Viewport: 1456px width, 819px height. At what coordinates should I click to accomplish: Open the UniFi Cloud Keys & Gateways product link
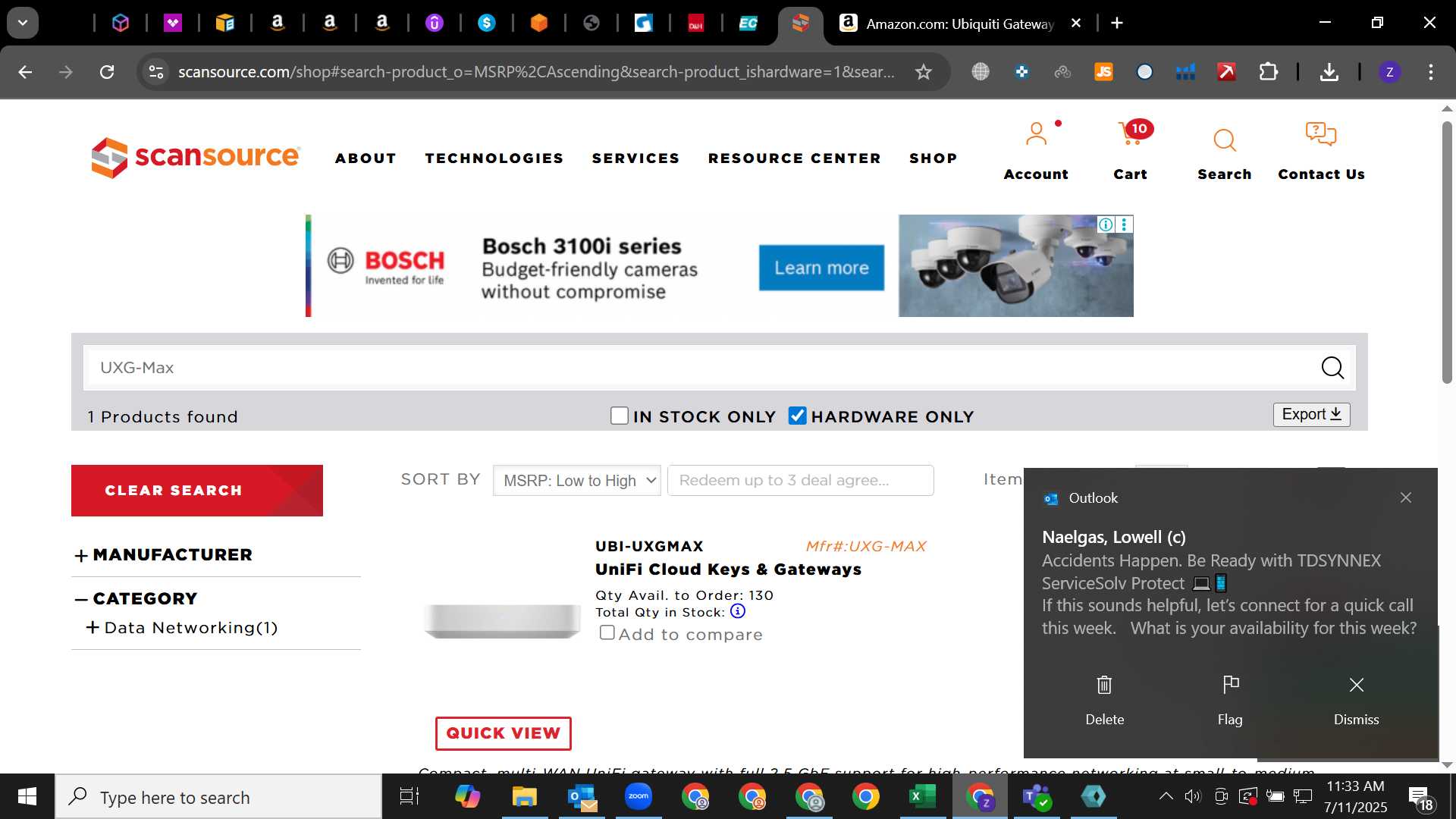728,570
